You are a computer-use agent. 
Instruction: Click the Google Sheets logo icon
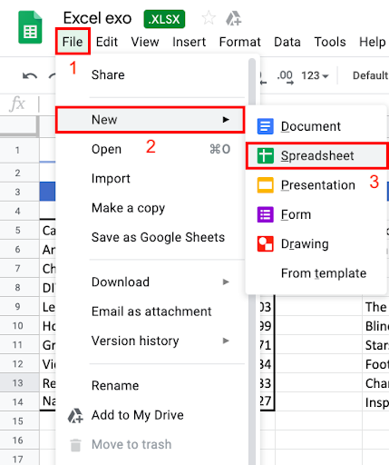30,27
